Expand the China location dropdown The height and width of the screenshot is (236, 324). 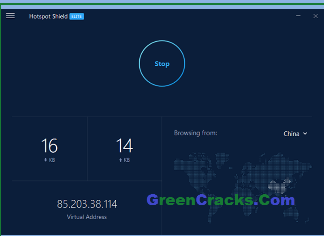(x=295, y=134)
